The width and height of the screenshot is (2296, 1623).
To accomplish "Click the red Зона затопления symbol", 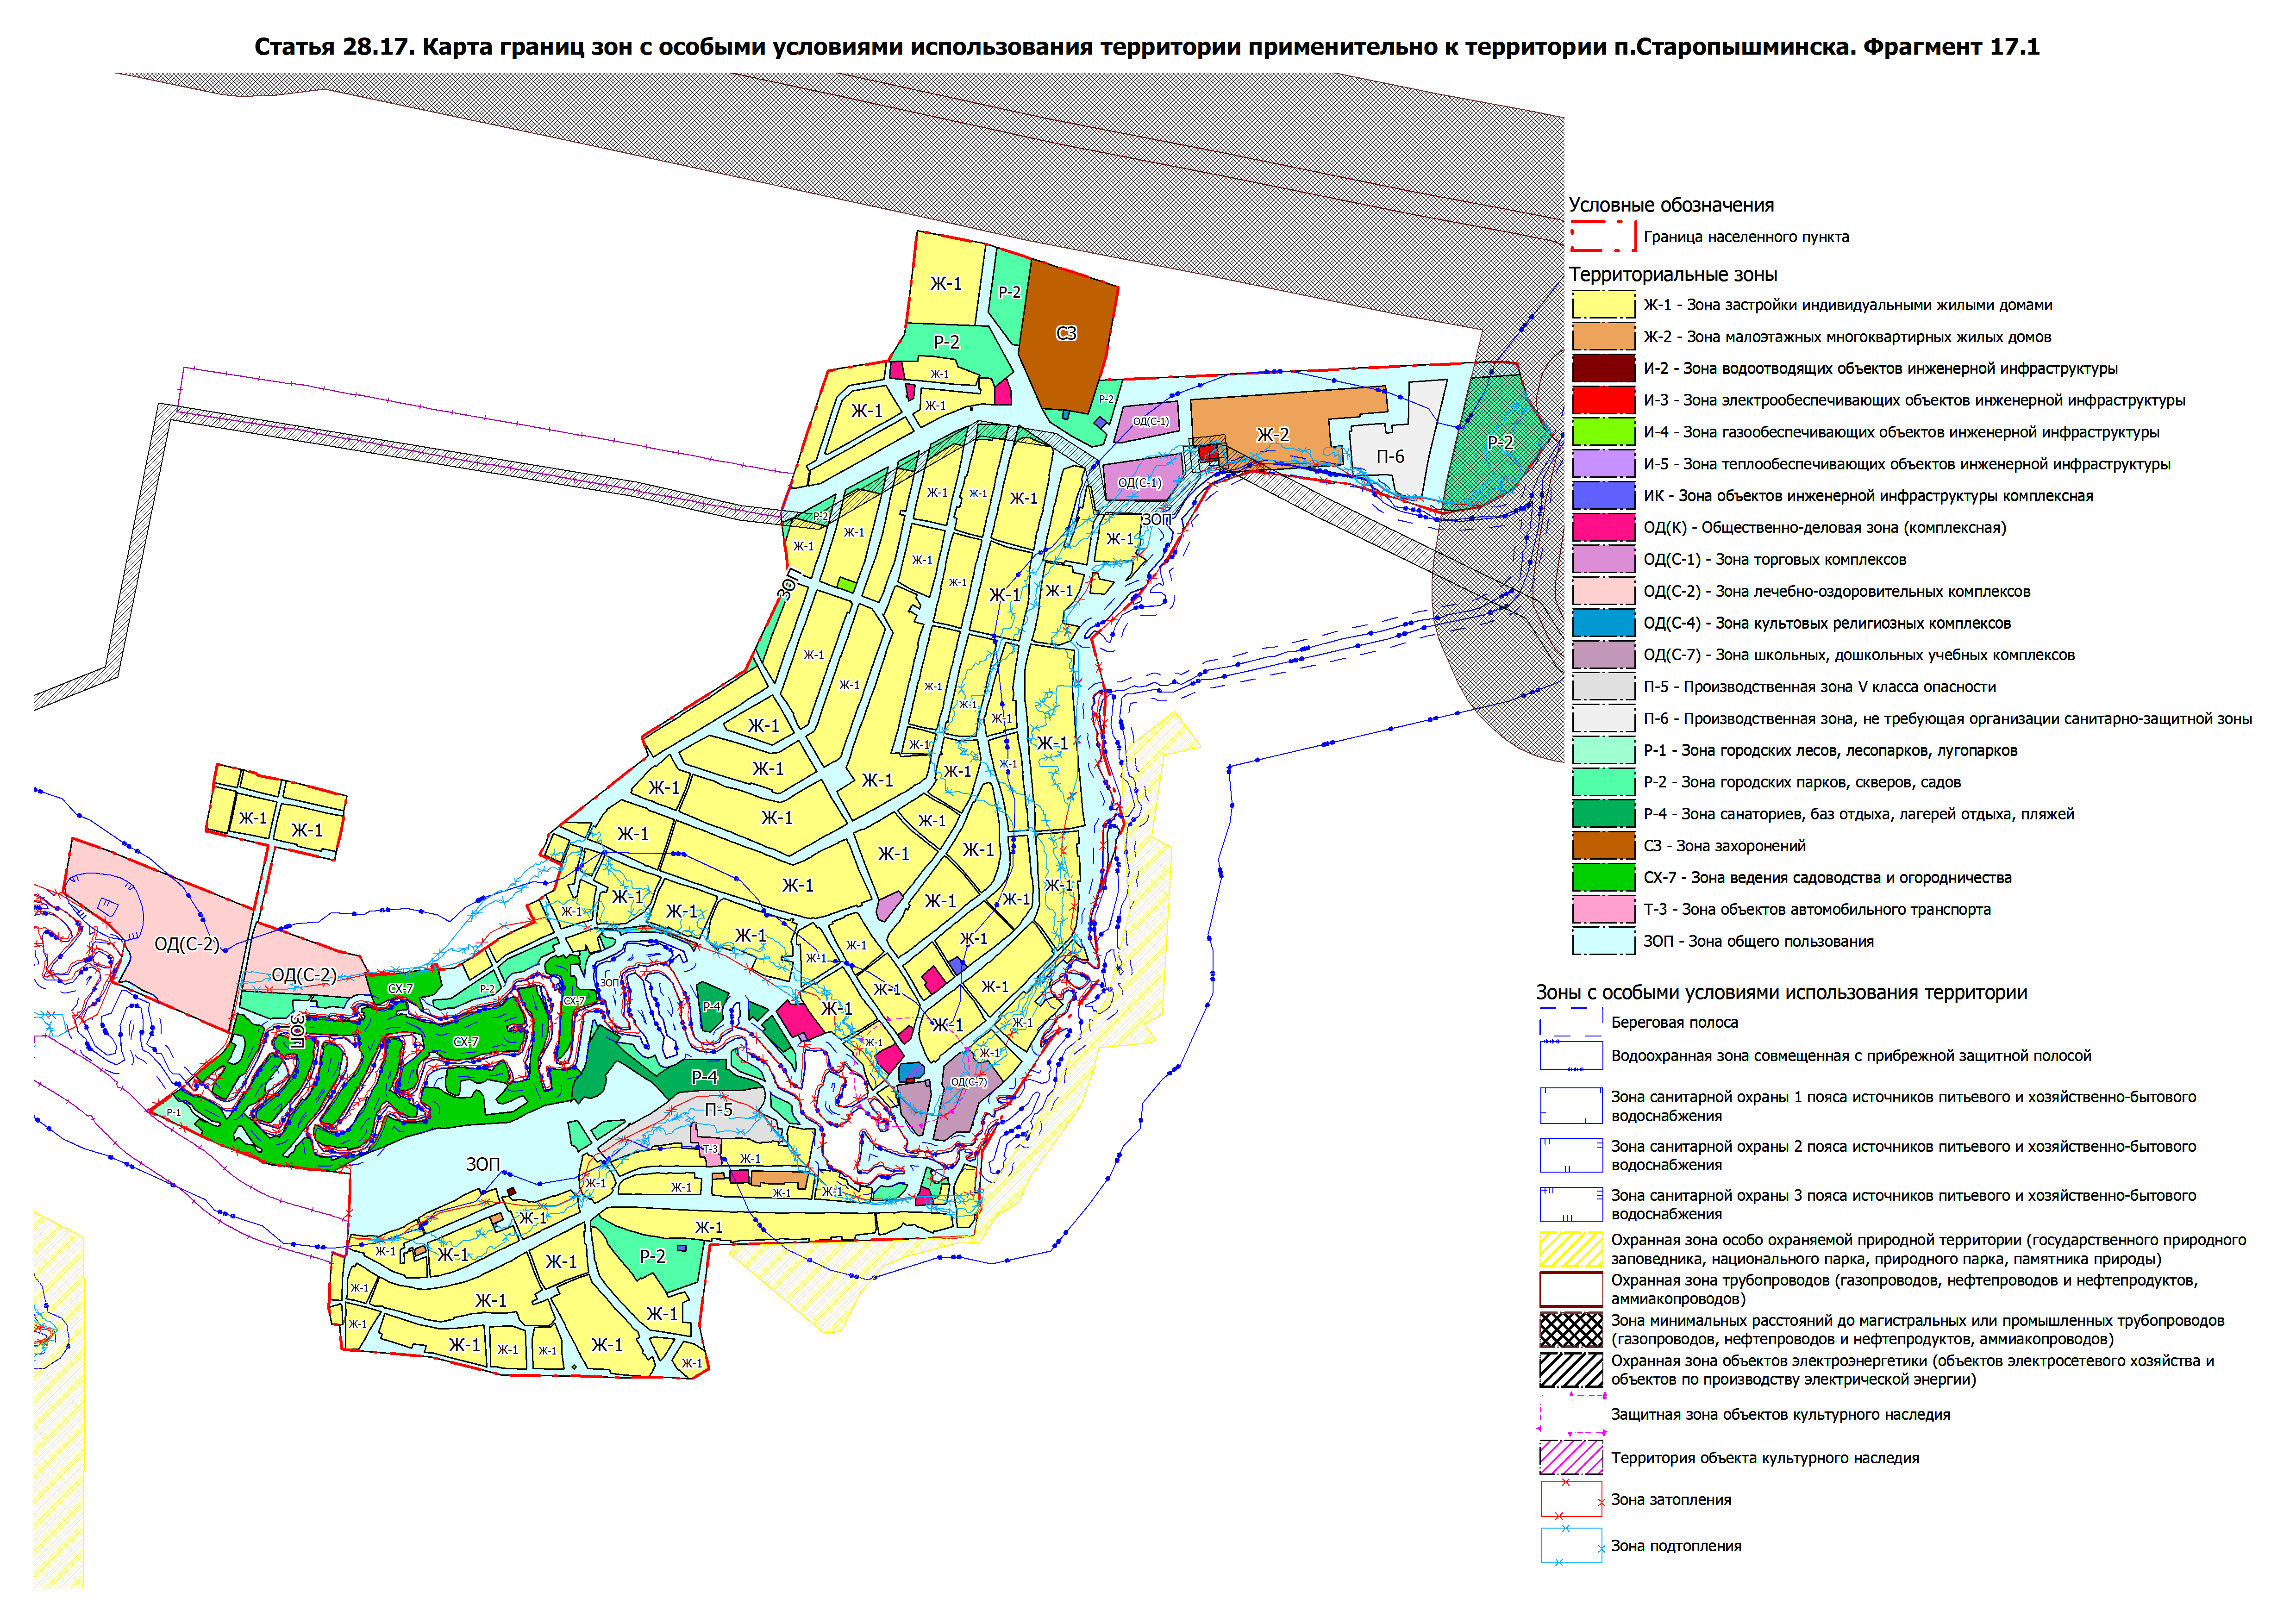I will [x=1571, y=1500].
